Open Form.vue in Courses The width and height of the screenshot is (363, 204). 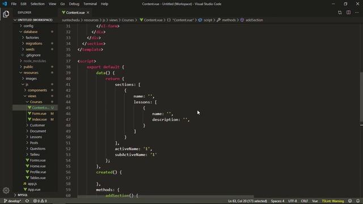pos(39,113)
